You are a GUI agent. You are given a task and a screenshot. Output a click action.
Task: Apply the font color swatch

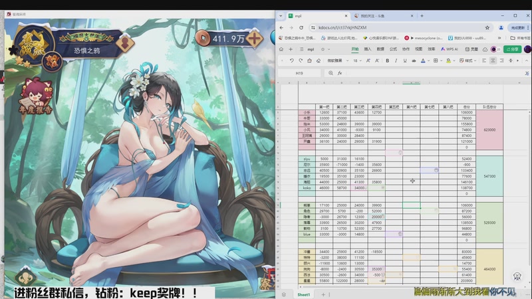[423, 60]
